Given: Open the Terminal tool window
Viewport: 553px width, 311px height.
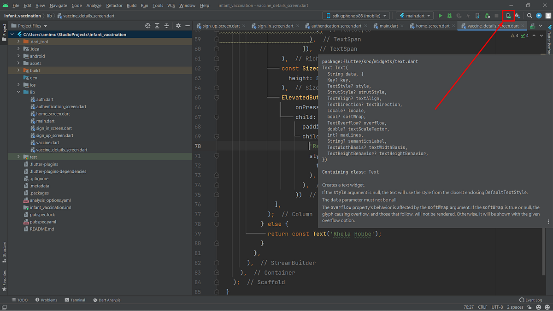Looking at the screenshot, I should [75, 299].
